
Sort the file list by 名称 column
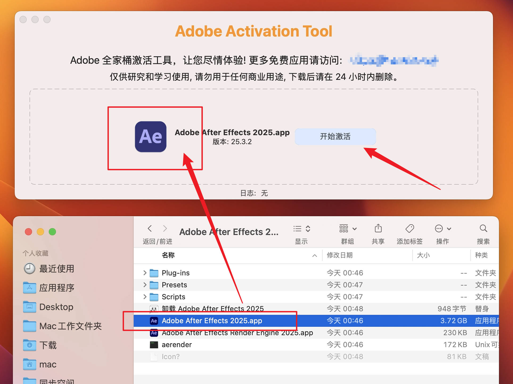coord(168,255)
